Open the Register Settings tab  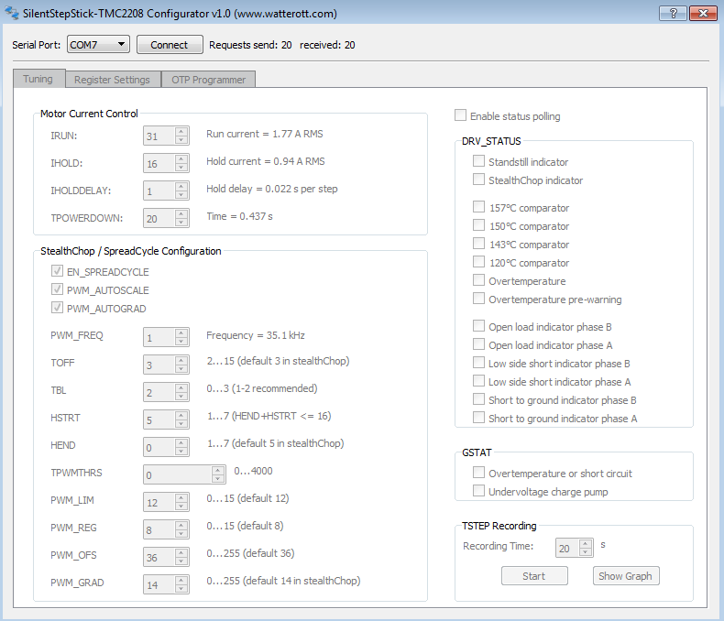pos(112,80)
